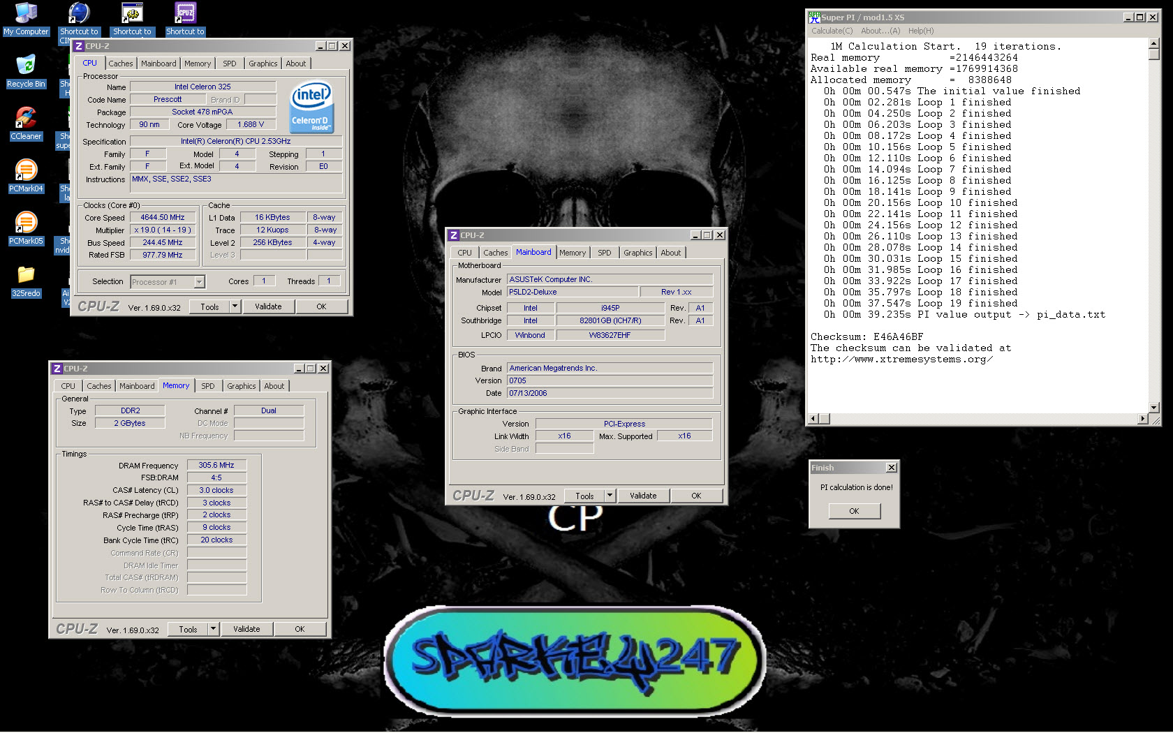The height and width of the screenshot is (733, 1173).
Task: Open the blue globe shortcut icon
Action: [x=79, y=13]
